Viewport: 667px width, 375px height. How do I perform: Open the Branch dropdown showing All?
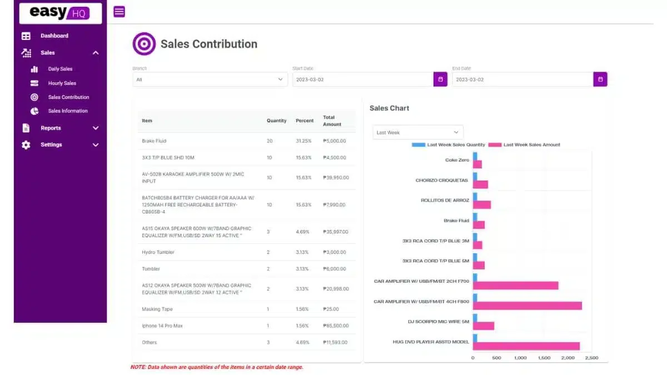[210, 79]
